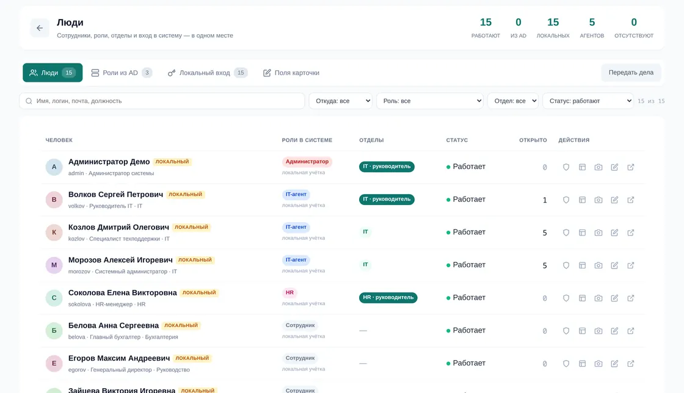The image size is (684, 393).
Task: Click the layout icon in Белова row
Action: (582, 331)
